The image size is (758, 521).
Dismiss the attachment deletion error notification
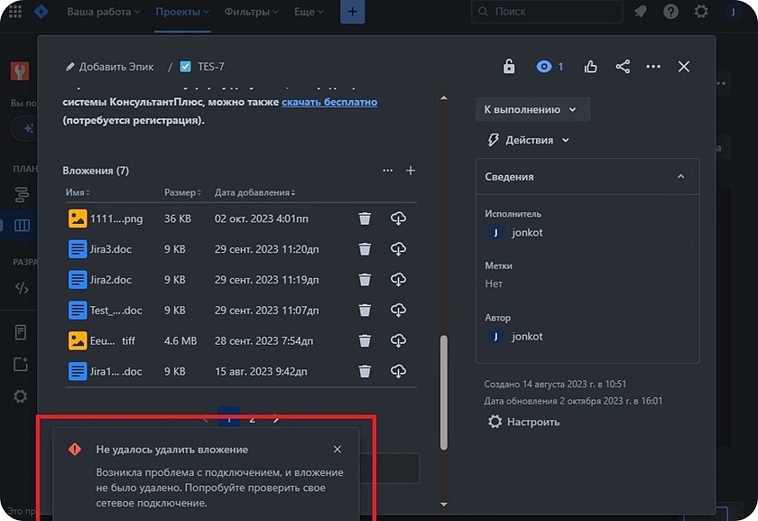tap(337, 450)
